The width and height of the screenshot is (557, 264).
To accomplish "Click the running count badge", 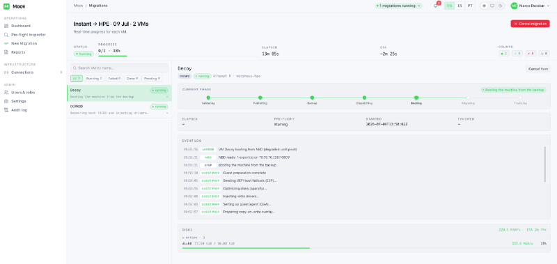I will [x=503, y=54].
